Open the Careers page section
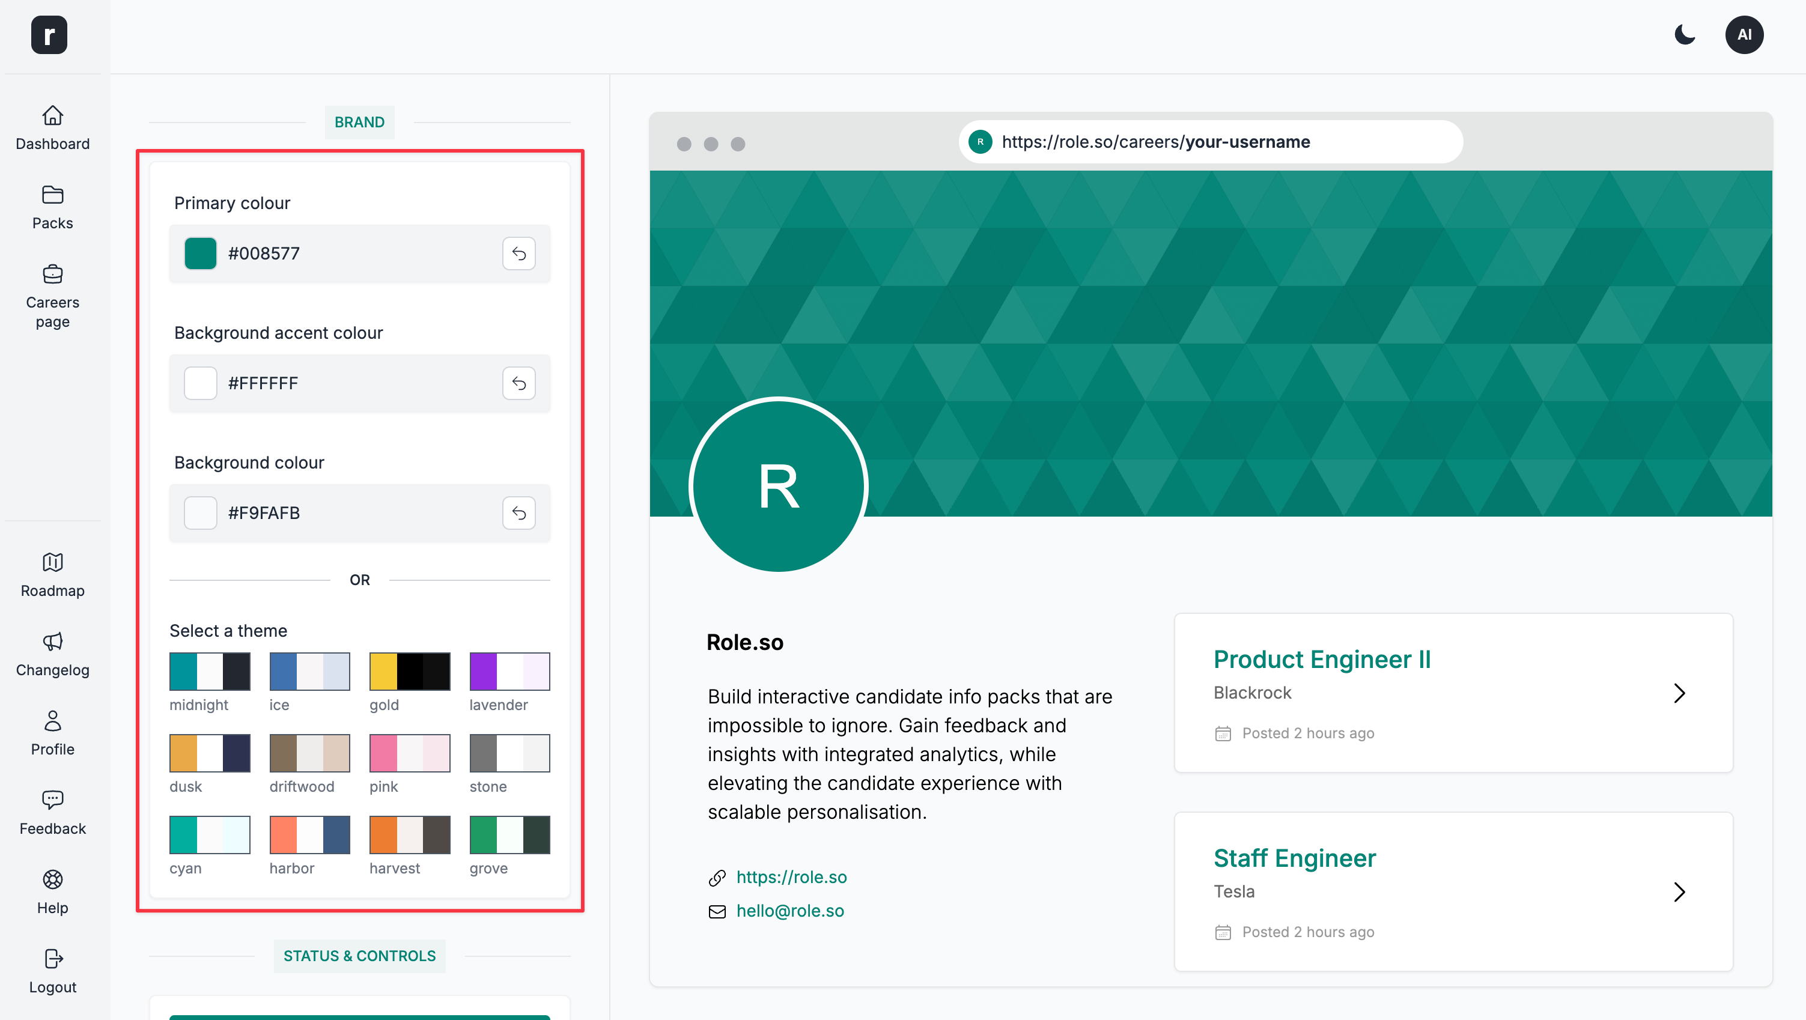This screenshot has width=1806, height=1020. pos(52,294)
